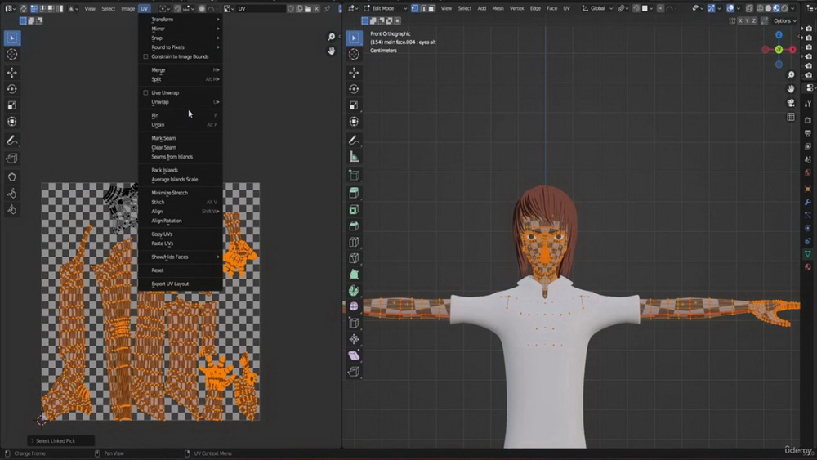Toggle proportional editing in 3D viewport header
817x460 pixels.
point(660,8)
